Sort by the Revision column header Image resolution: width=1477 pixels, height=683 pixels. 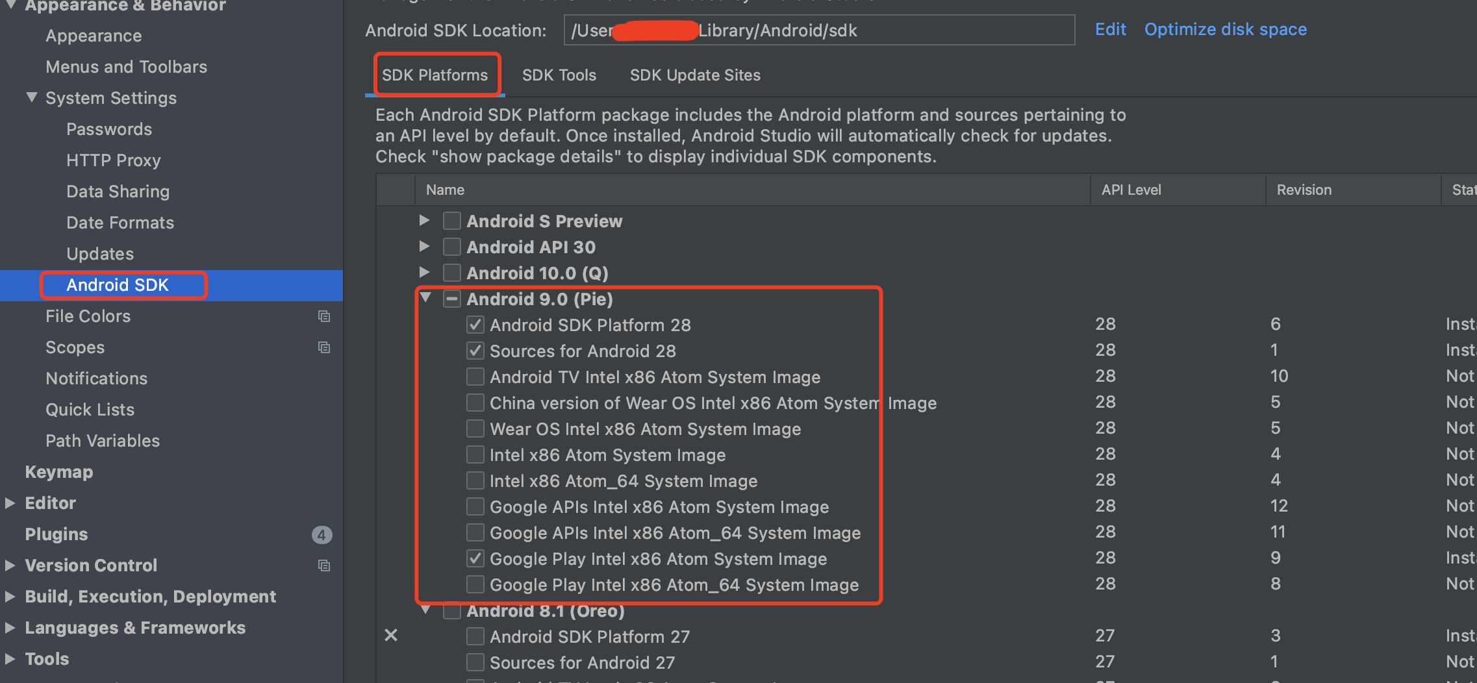1354,190
